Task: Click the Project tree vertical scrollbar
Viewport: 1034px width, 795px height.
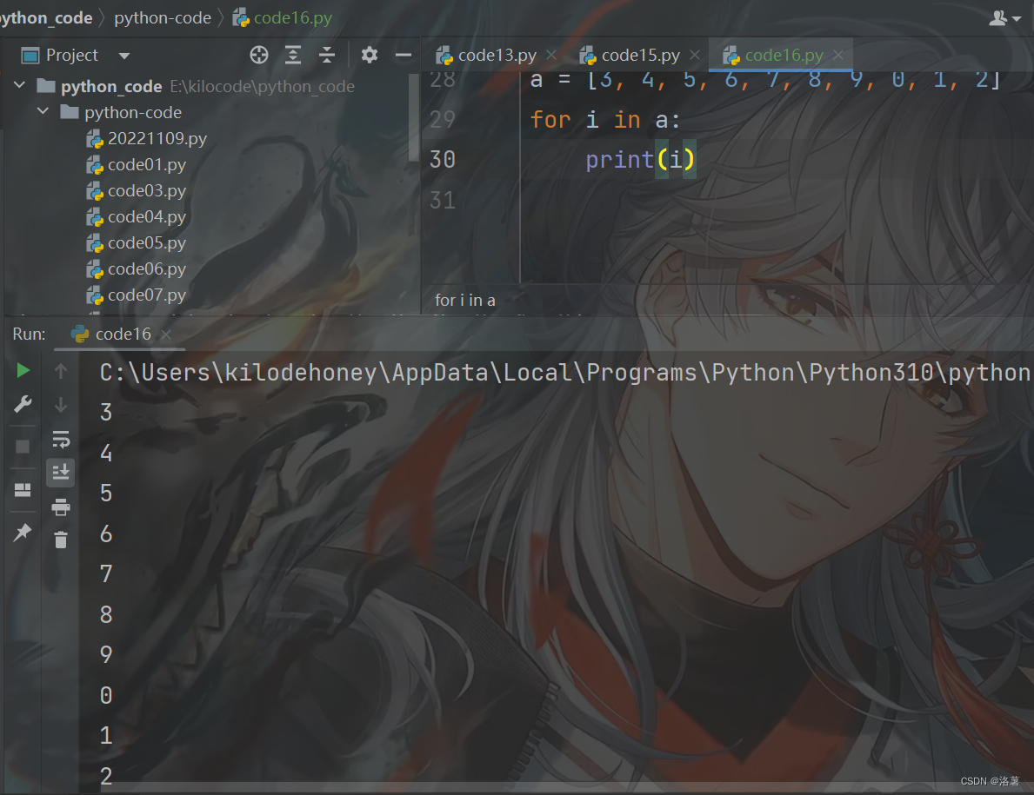Action: [x=413, y=116]
